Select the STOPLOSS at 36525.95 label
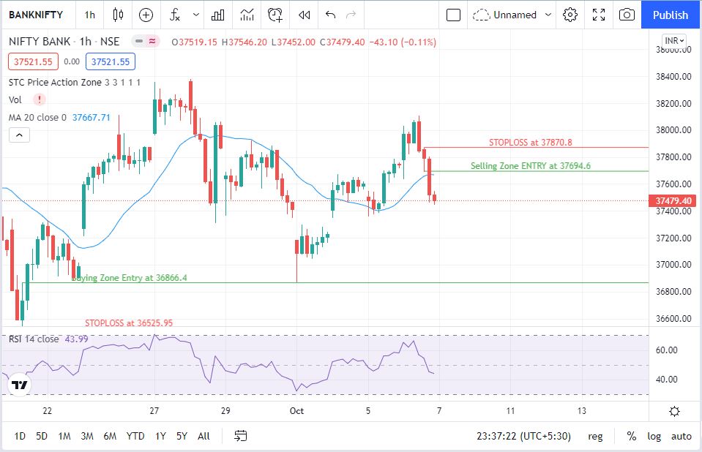This screenshot has height=452, width=702. 129,323
